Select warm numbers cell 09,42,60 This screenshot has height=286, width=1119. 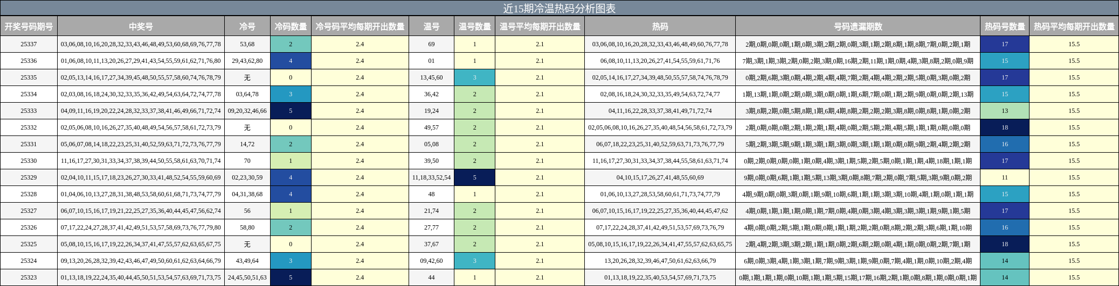pos(431,261)
